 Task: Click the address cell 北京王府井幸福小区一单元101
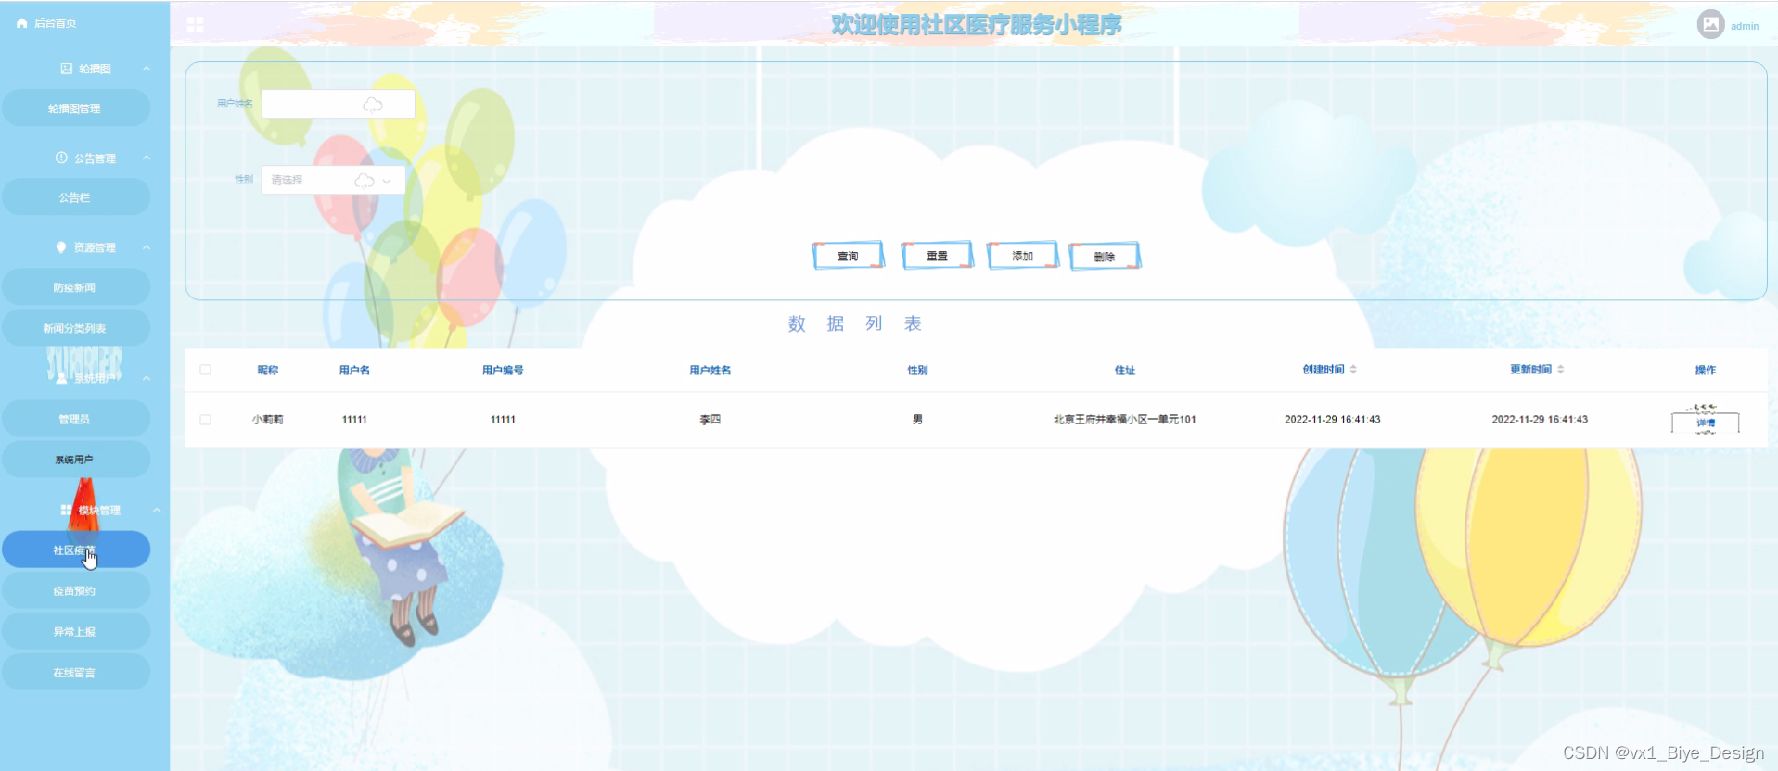[1125, 420]
